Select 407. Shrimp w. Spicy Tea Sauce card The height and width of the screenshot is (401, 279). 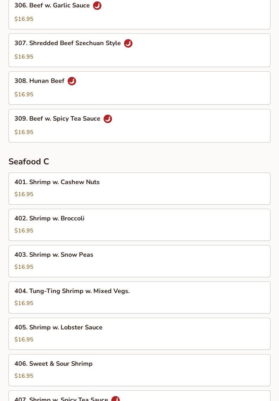tap(139, 396)
